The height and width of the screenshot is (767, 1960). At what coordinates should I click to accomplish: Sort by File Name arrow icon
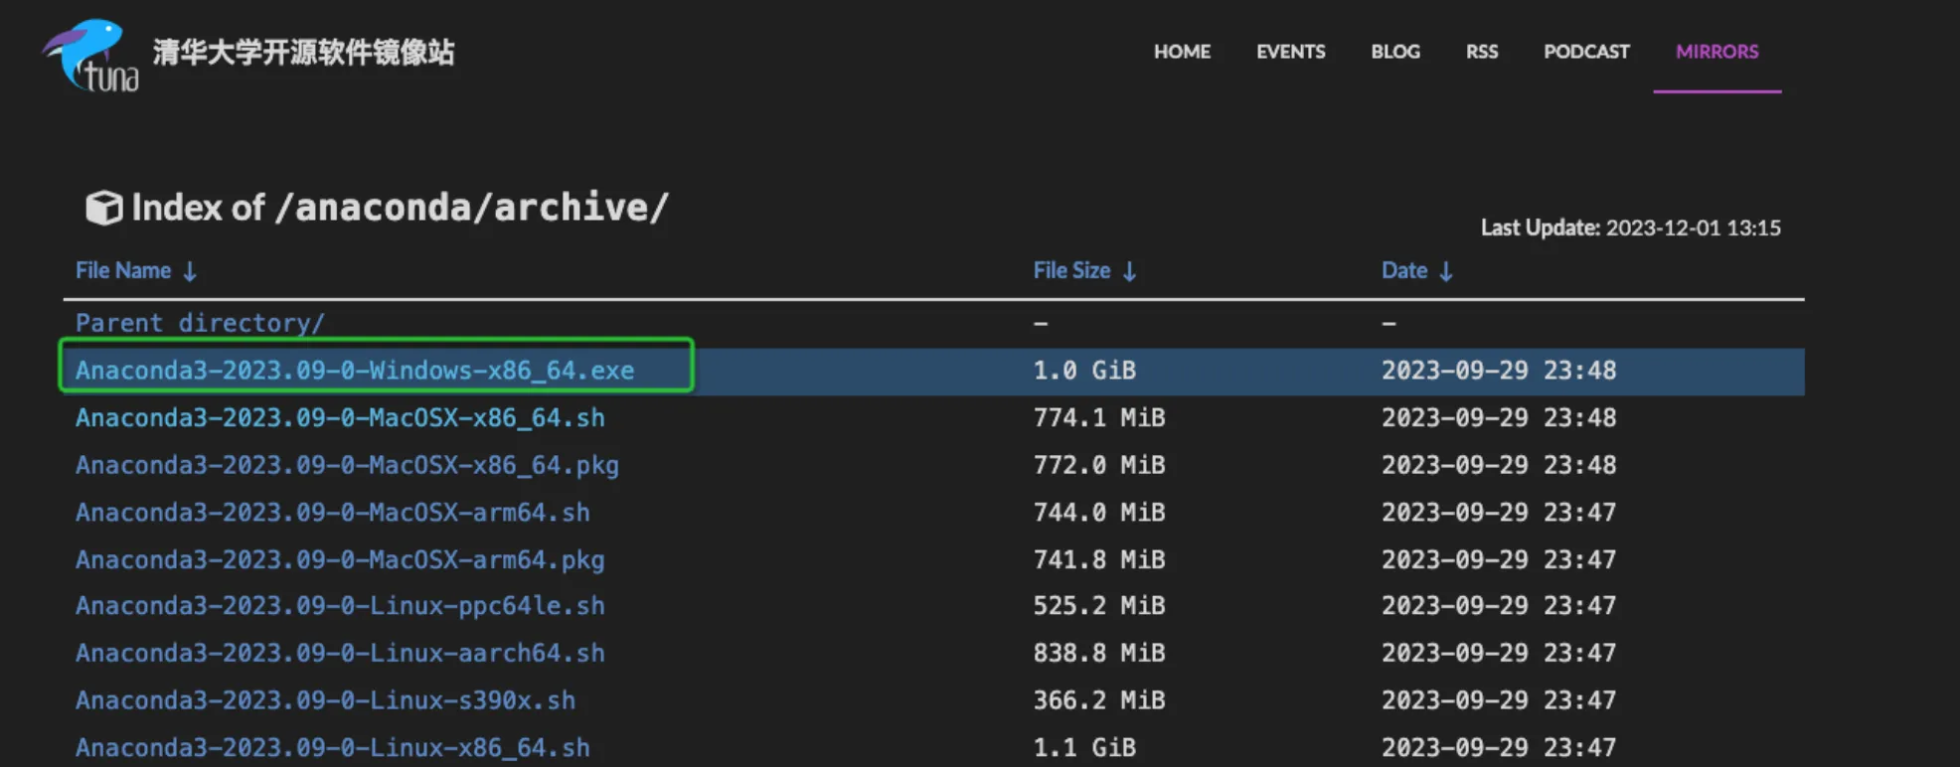pyautogui.click(x=190, y=271)
